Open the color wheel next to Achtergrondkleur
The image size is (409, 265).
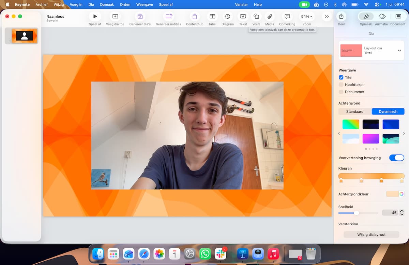pos(402,194)
